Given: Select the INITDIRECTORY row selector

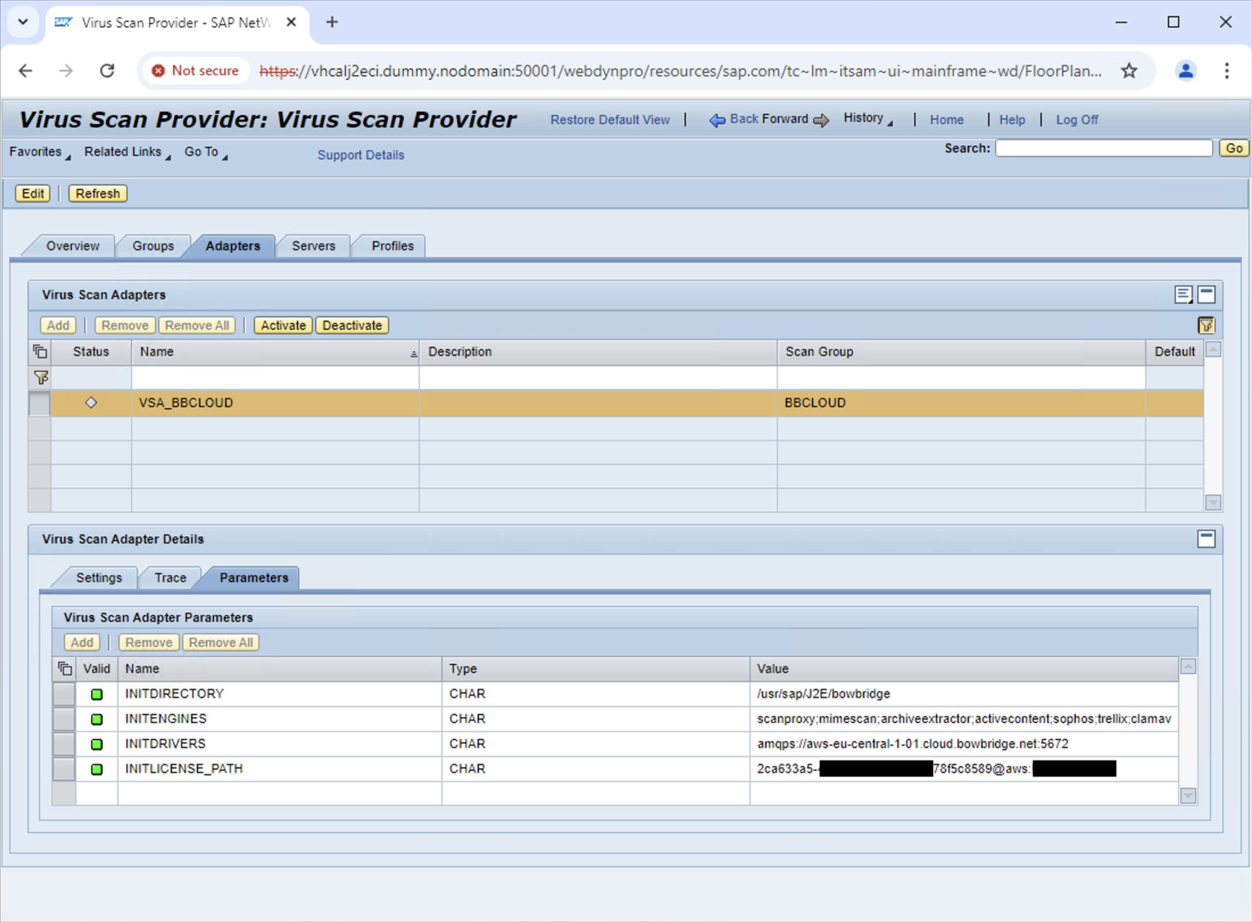Looking at the screenshot, I should point(64,694).
